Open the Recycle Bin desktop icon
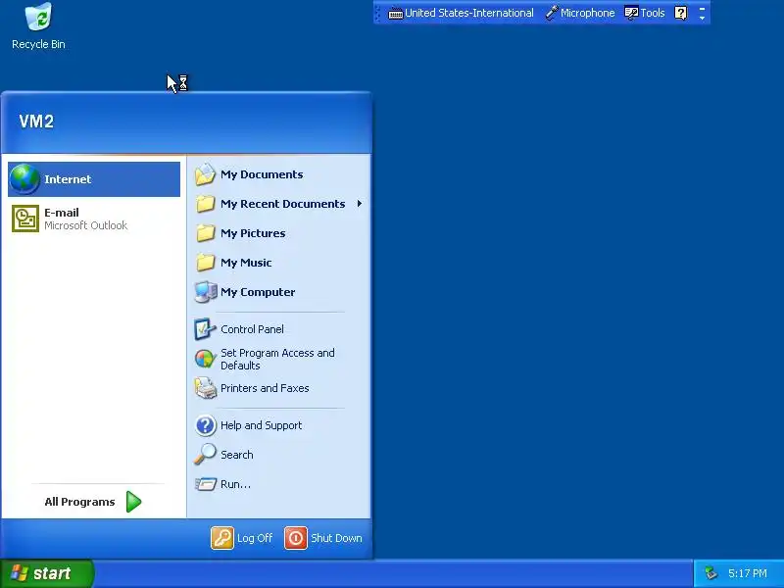The width and height of the screenshot is (784, 588). [x=38, y=17]
